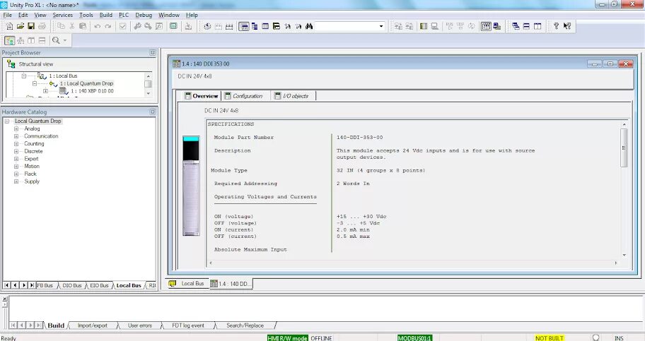Image resolution: width=645 pixels, height=341 pixels.
Task: Cascade windows using toolbar icon
Action: (516, 26)
